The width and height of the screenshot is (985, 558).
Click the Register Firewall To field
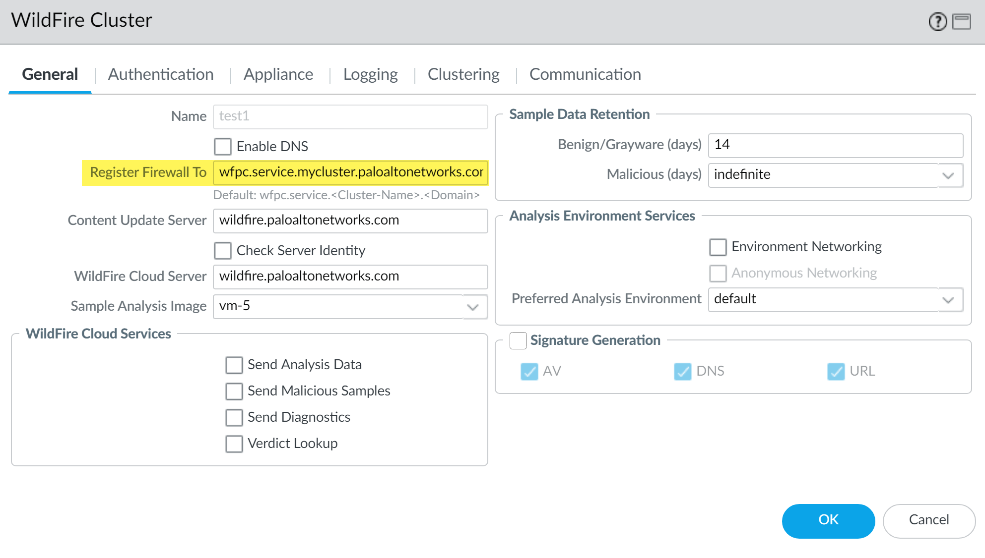[x=350, y=172]
